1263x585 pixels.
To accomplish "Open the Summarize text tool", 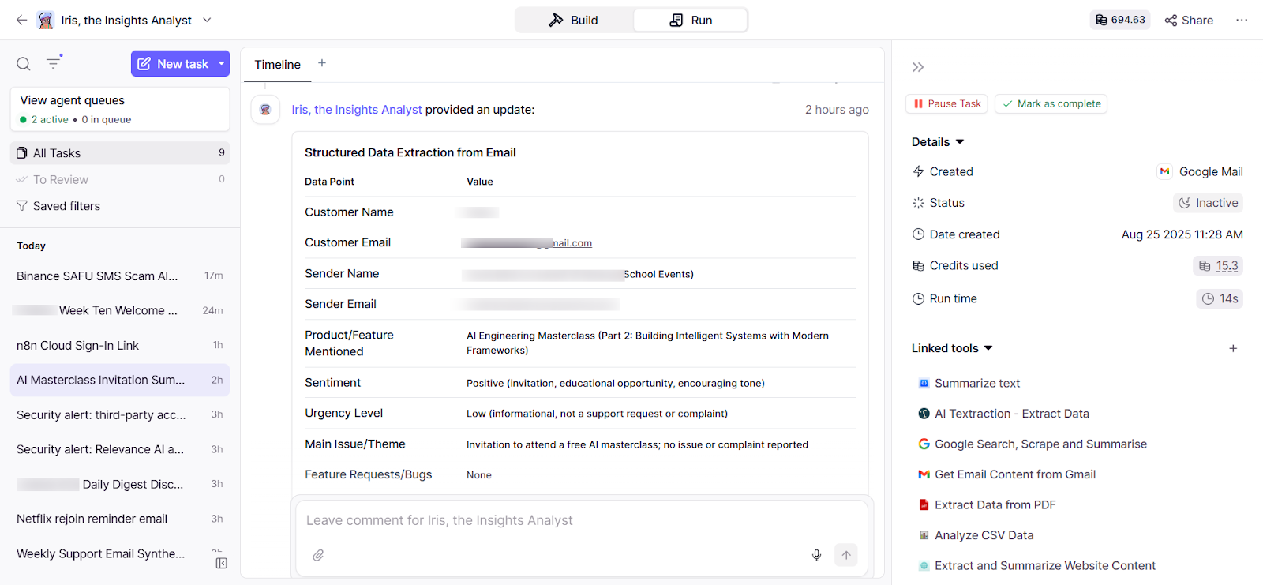I will pyautogui.click(x=969, y=383).
